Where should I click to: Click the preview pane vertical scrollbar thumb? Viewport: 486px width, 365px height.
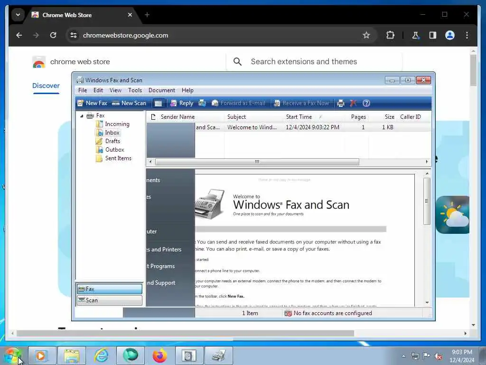pyautogui.click(x=427, y=201)
